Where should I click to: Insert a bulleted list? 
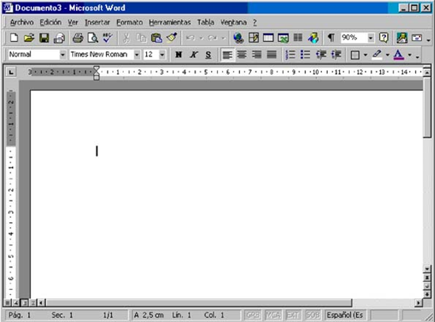305,54
